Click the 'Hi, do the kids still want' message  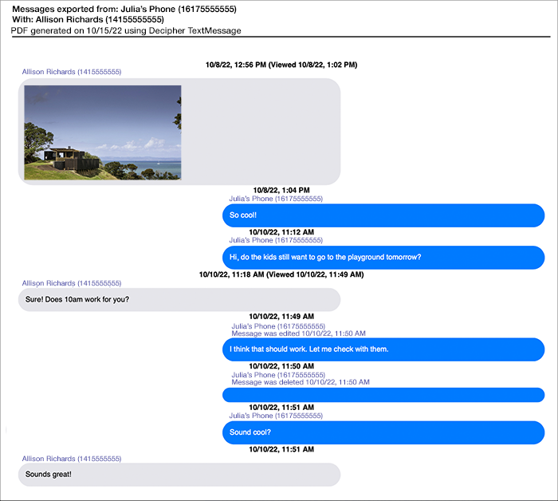(x=383, y=258)
